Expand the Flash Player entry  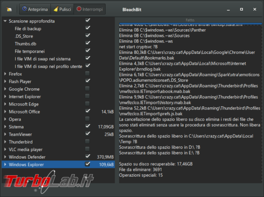coord(5,81)
